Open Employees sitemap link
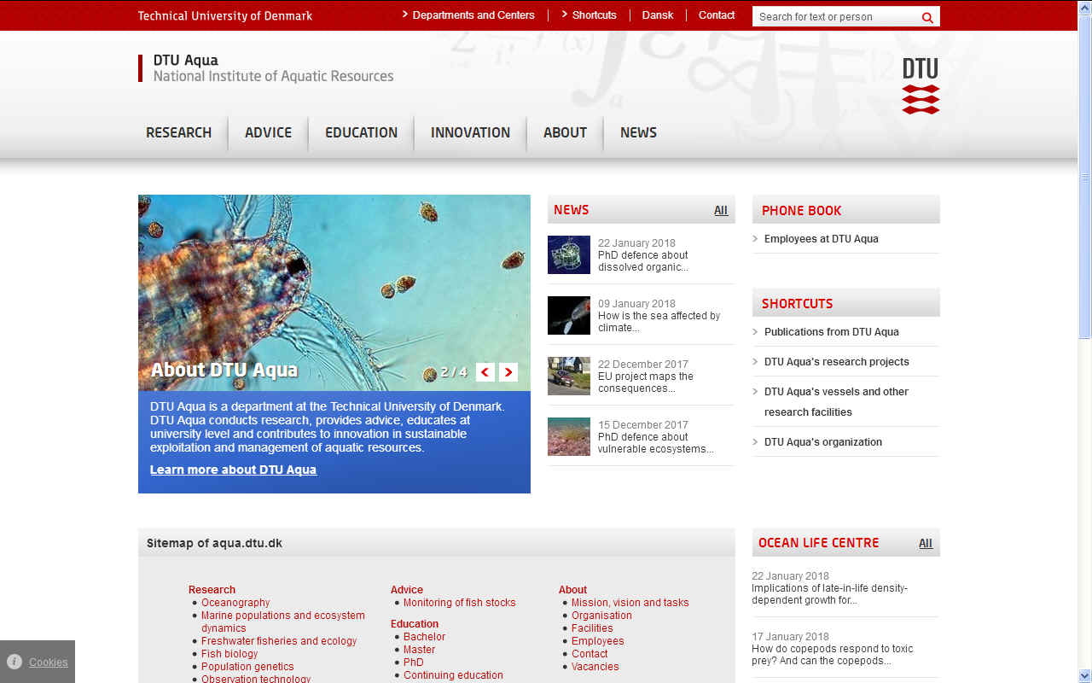The width and height of the screenshot is (1092, 683). coord(598,641)
